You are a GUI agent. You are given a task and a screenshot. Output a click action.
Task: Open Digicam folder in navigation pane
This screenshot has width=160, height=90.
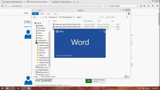42,50
